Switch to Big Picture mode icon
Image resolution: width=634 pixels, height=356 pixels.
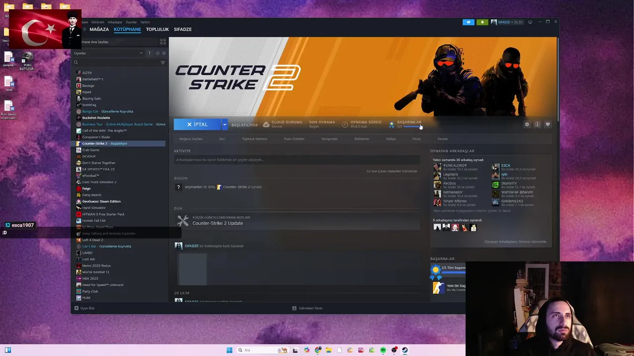(530, 22)
